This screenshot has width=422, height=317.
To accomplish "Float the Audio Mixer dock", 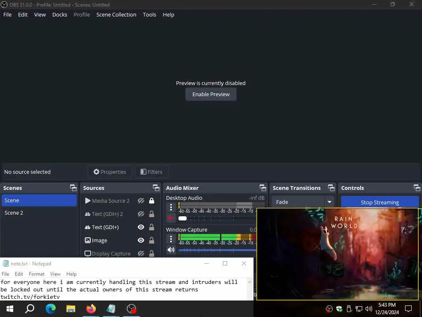I will point(263,188).
